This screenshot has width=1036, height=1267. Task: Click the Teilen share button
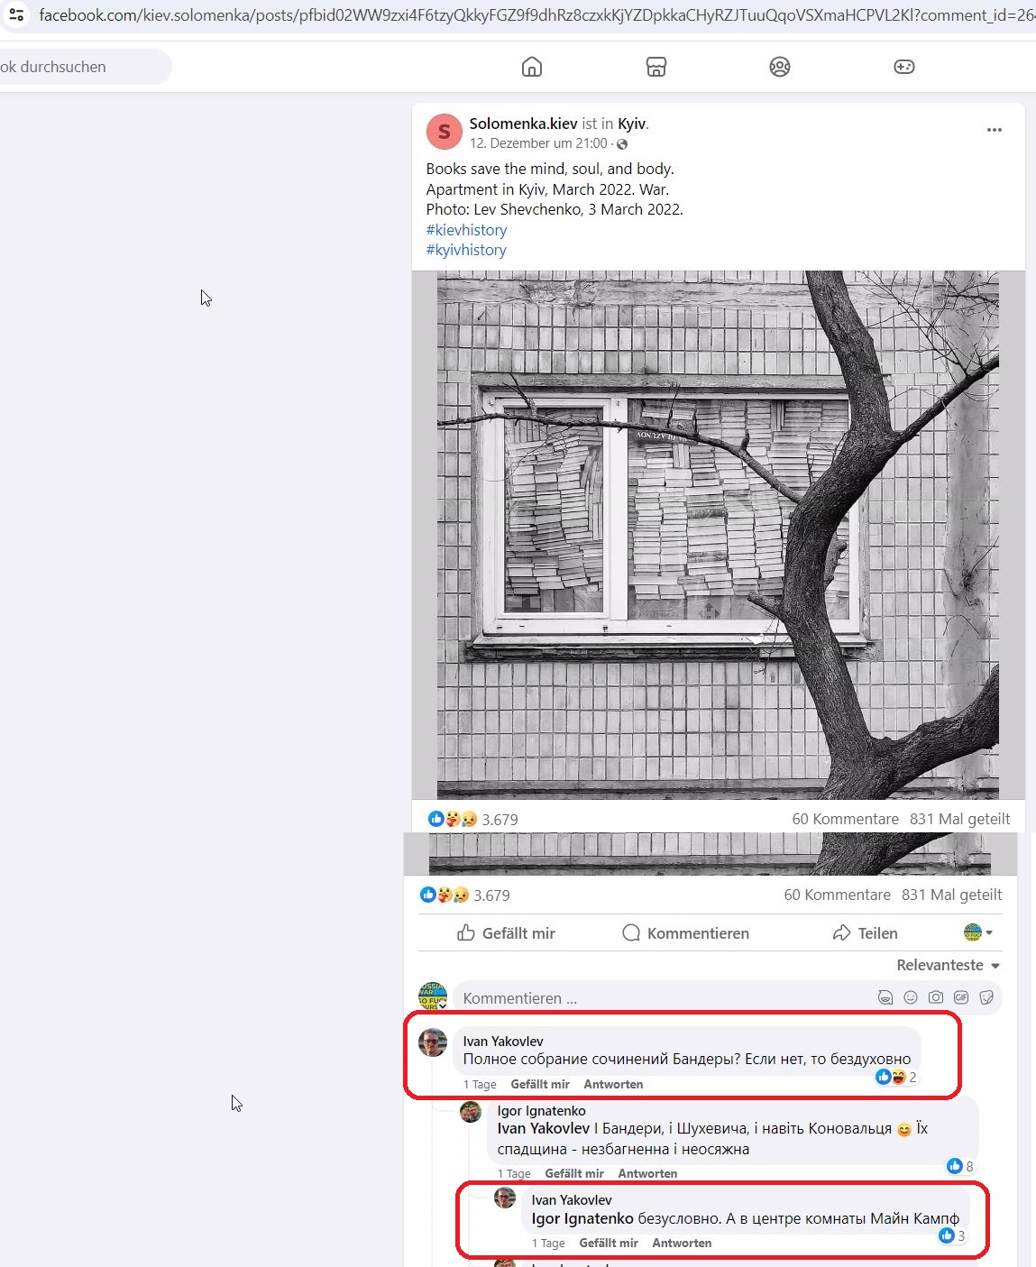coord(865,933)
